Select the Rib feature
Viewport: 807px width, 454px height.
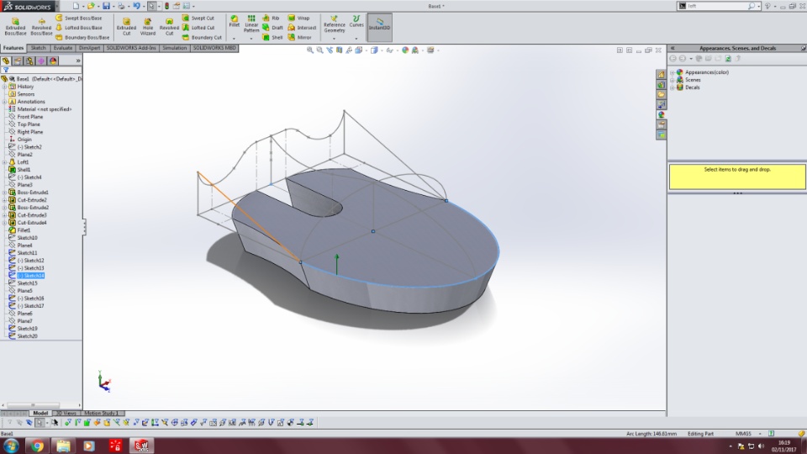tap(271, 18)
